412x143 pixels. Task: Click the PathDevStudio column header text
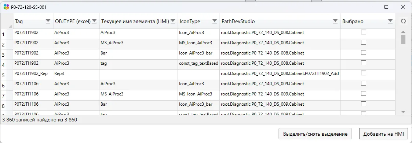tap(238, 22)
